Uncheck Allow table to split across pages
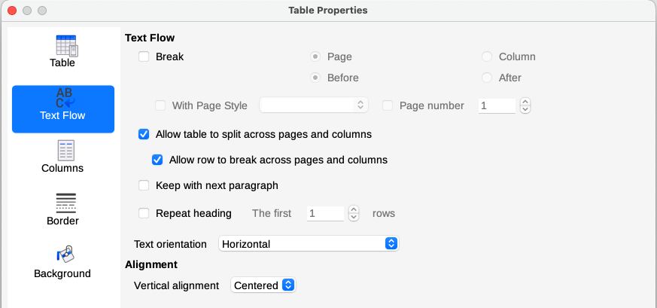This screenshot has width=657, height=308. [144, 134]
